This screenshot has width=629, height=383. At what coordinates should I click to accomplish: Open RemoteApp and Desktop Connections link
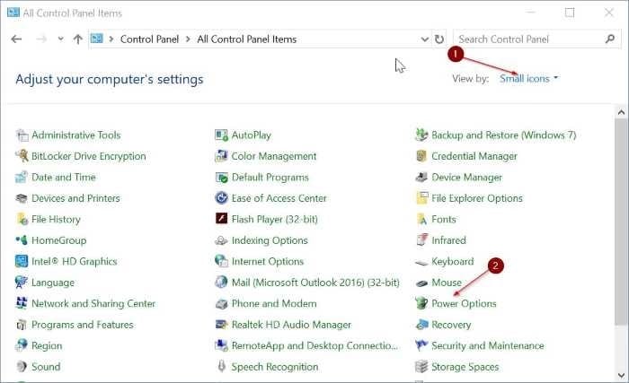tap(314, 345)
